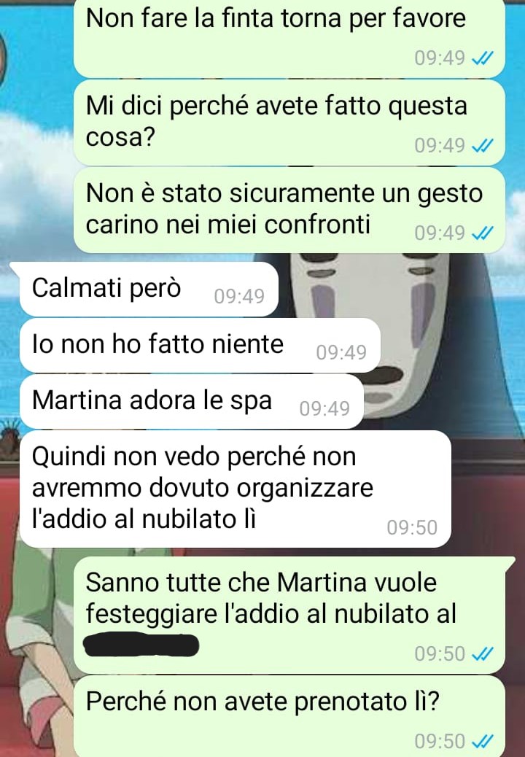
Task: Tap blue double-check on 'Mi dici perché' message
Action: click(x=482, y=145)
